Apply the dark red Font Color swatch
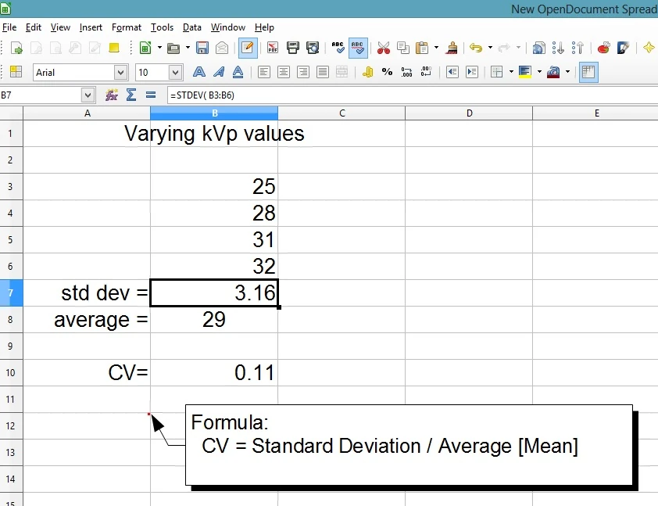 point(553,72)
